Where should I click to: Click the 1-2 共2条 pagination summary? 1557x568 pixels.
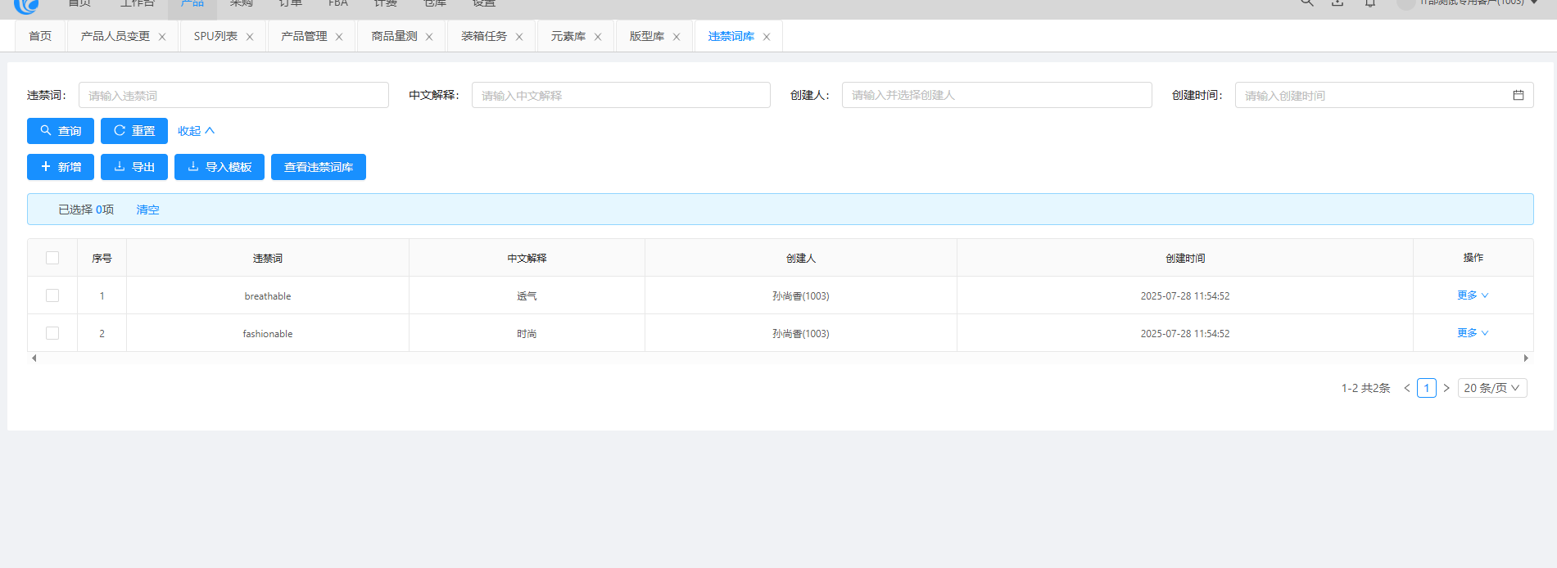[1365, 388]
